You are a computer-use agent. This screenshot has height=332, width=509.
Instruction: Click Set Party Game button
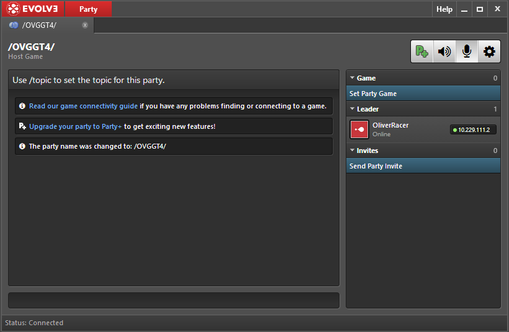[423, 94]
